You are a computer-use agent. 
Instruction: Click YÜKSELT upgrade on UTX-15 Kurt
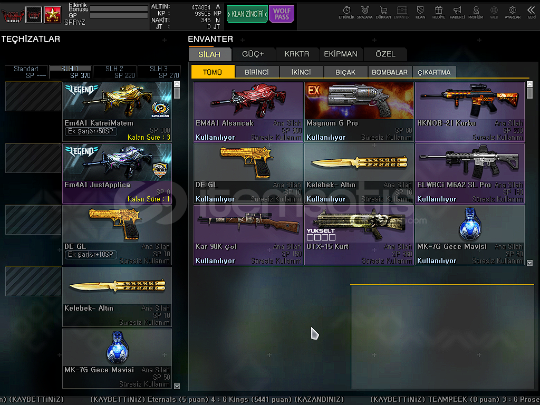click(321, 234)
